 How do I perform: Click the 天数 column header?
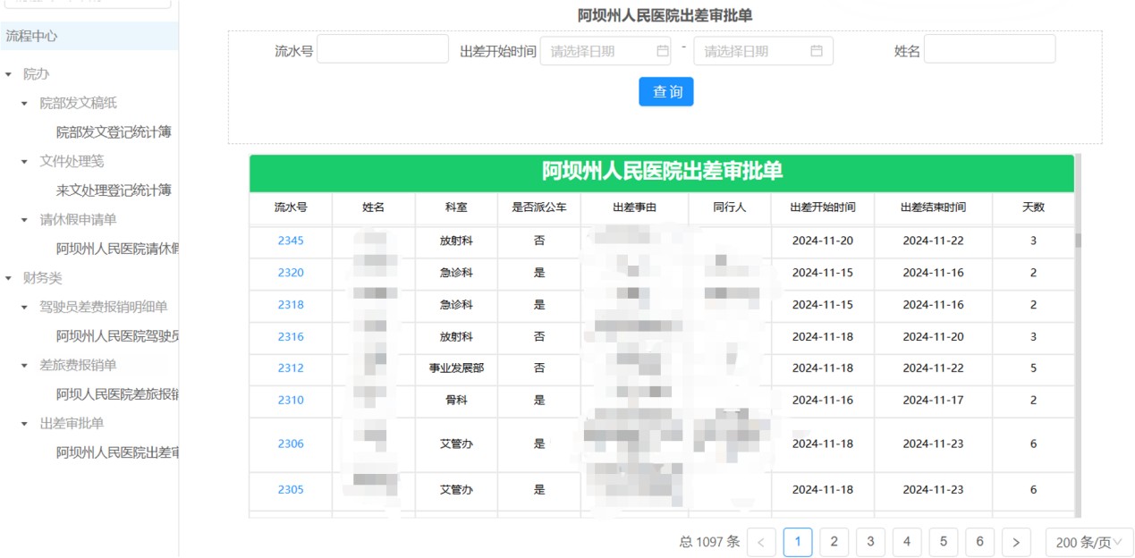(x=1033, y=207)
